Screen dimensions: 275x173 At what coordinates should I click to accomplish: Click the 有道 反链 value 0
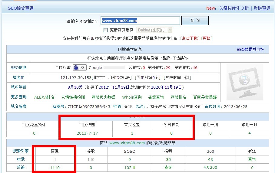tap(252, 168)
